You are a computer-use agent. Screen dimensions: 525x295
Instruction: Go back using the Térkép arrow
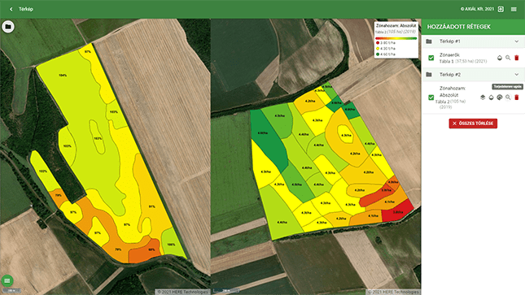11,9
